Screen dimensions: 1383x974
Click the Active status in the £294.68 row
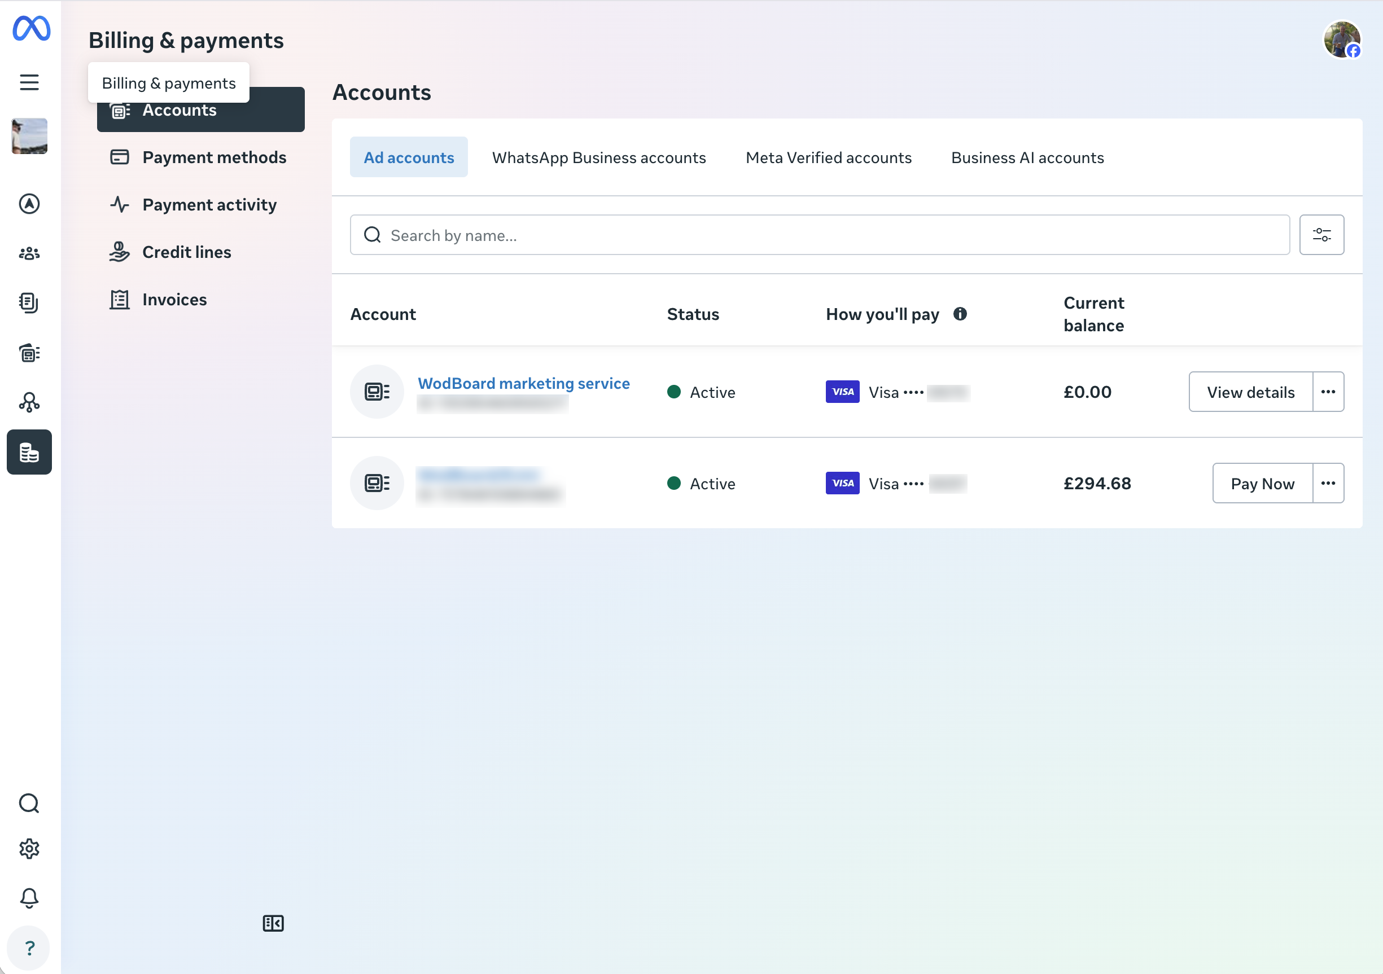click(x=701, y=484)
